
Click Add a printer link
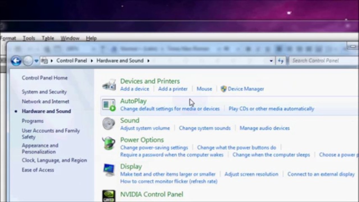click(x=173, y=89)
